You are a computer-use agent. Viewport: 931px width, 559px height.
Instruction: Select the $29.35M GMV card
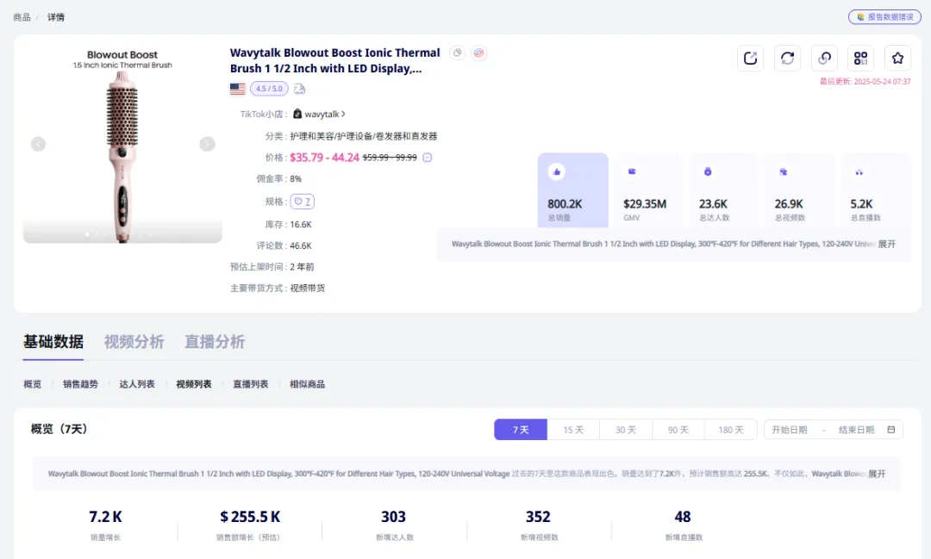[x=648, y=189]
